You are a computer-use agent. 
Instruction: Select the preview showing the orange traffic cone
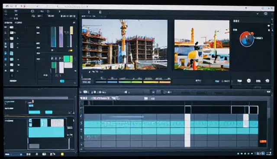tap(202, 45)
